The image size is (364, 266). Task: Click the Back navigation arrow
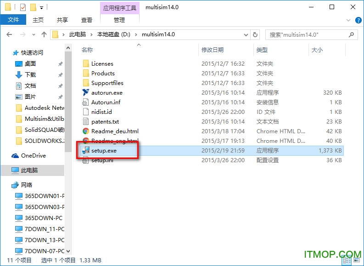[x=9, y=34]
